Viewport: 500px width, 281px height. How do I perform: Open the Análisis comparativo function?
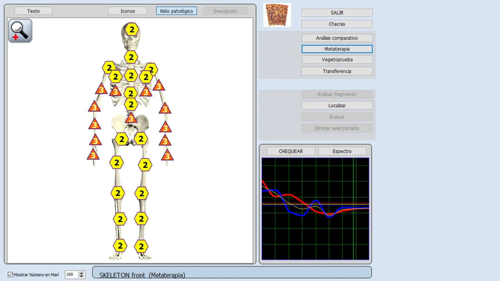337,38
